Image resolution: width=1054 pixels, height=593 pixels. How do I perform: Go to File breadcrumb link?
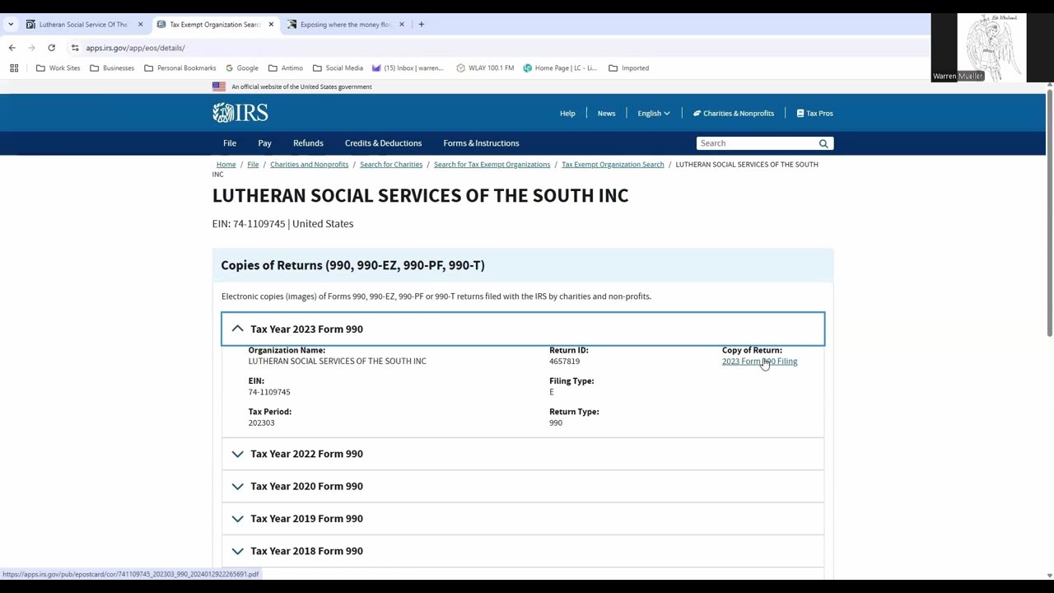pyautogui.click(x=253, y=165)
